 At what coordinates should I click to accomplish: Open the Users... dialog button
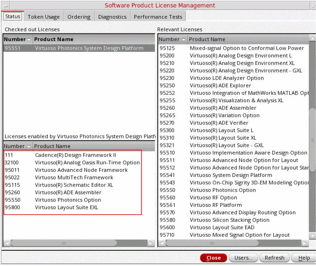point(243,258)
